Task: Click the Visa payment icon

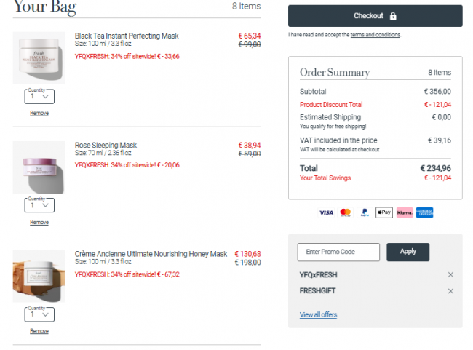Action: (x=326, y=212)
